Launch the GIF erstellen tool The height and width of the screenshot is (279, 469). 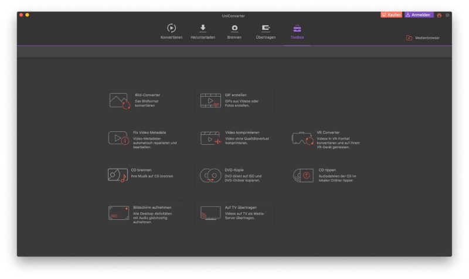pyautogui.click(x=234, y=101)
